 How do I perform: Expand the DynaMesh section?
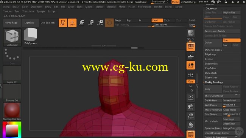[x=211, y=73]
